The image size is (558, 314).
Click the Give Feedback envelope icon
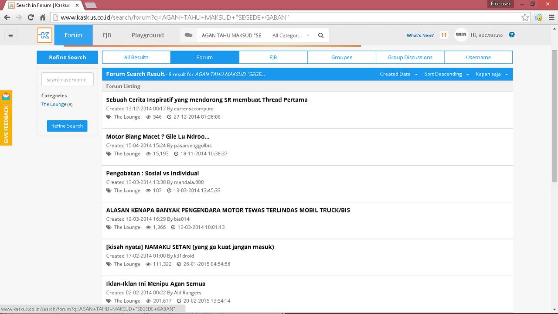pos(6,96)
